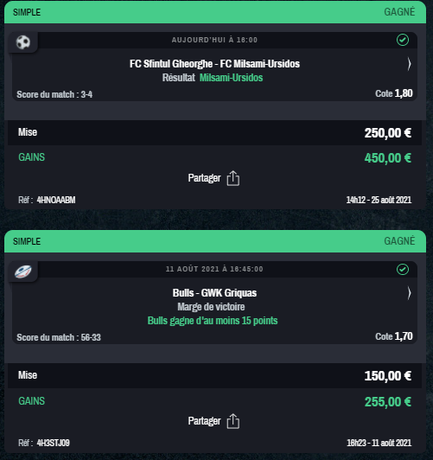Click the green checkmark on Sfintul Gheorghe bet
The width and height of the screenshot is (433, 460).
coord(403,40)
